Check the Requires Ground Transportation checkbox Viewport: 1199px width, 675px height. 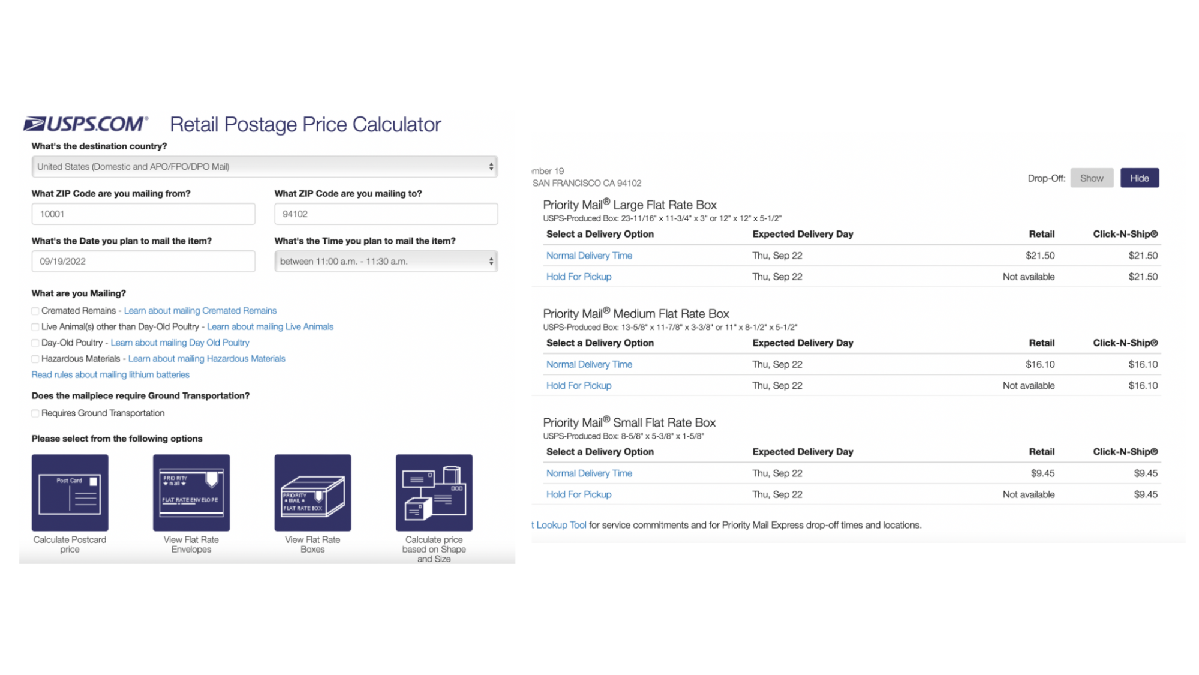[35, 413]
